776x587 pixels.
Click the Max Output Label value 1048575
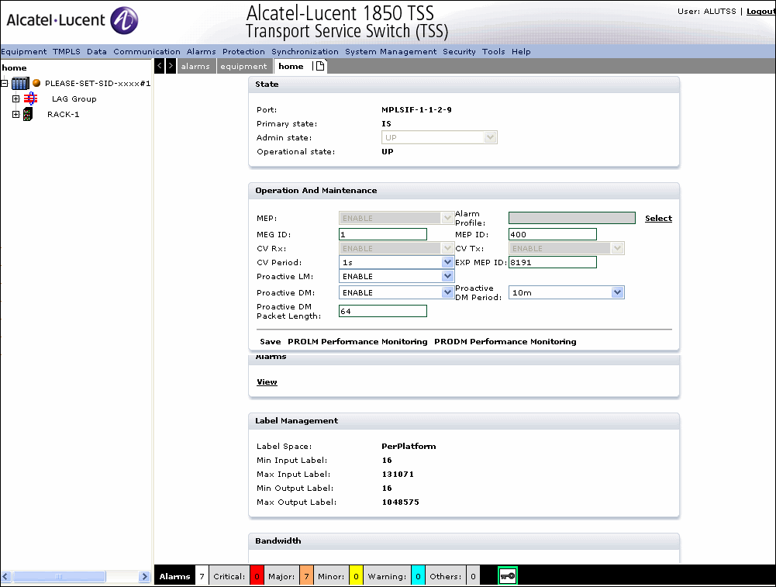tap(400, 502)
